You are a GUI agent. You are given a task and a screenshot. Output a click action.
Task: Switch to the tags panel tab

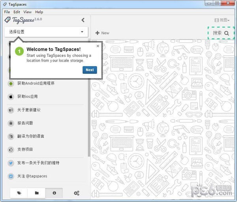coord(19,193)
